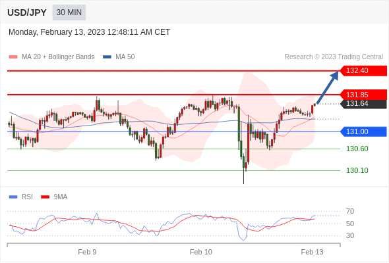Click the RSI 50 level label
389x263 pixels.
[x=350, y=224]
